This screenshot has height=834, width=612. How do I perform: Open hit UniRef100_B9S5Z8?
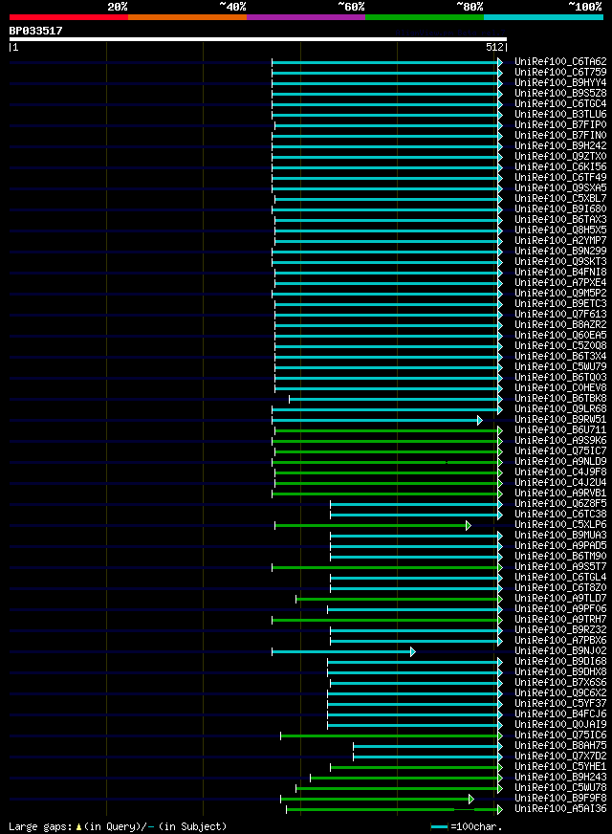tap(560, 93)
